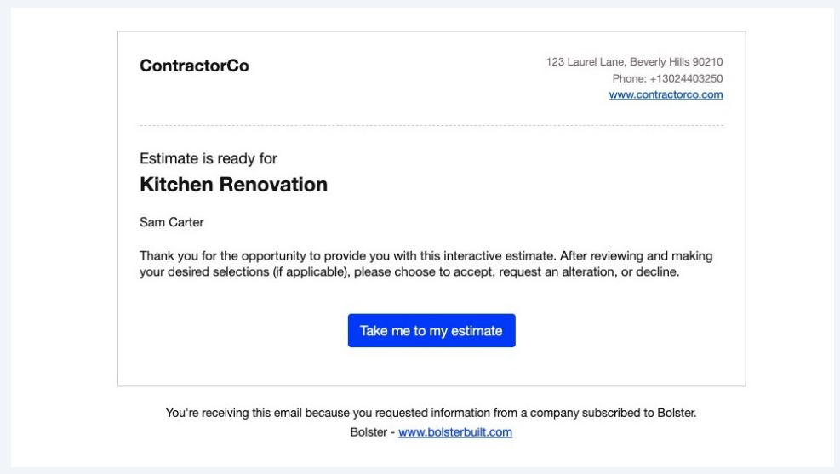Click the word "decline" ending the paragraph
The image size is (840, 474).
[x=657, y=273]
